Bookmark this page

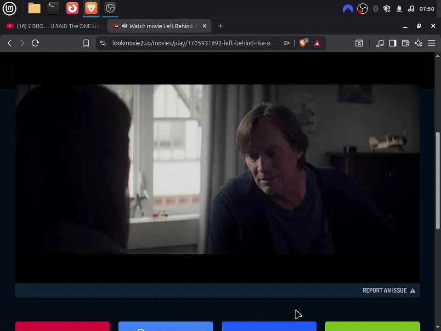pos(86,43)
